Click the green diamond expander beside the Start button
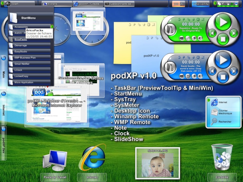 coord(2,3)
